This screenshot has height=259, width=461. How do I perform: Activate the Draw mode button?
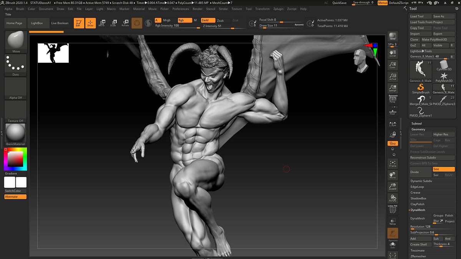click(91, 23)
